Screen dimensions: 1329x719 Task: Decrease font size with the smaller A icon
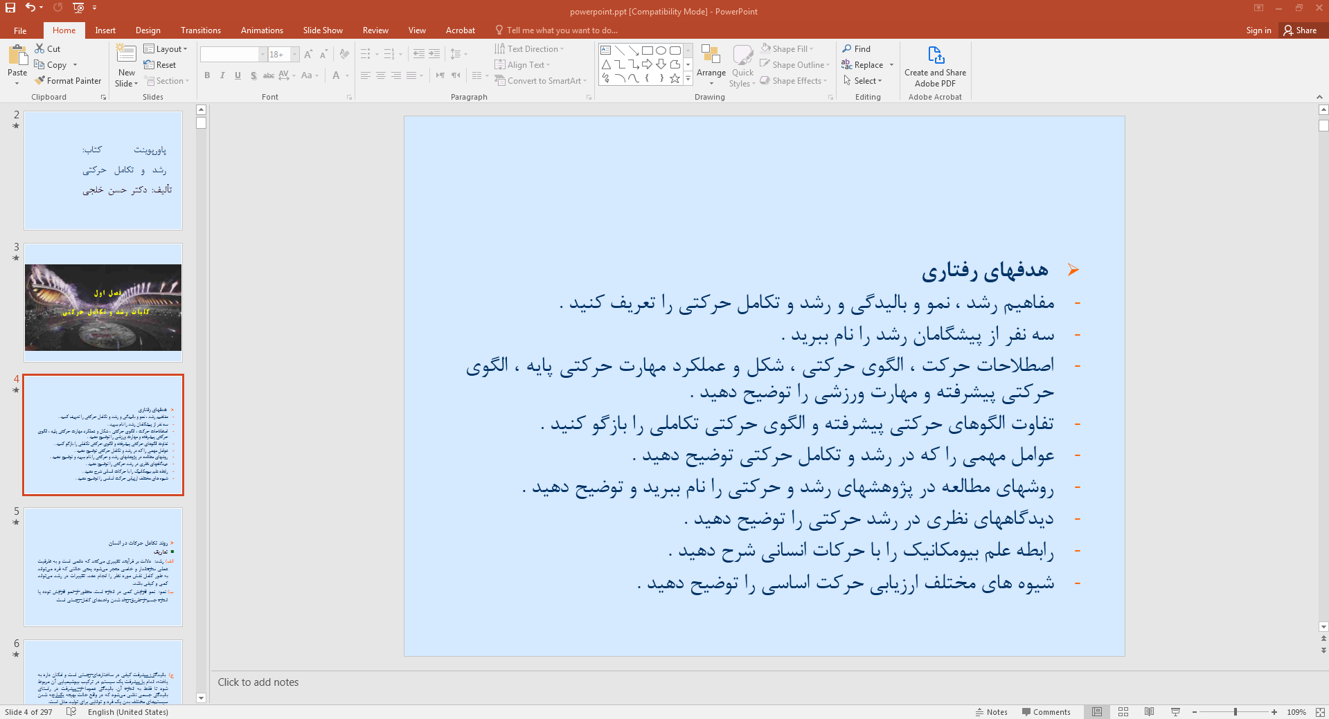(x=323, y=54)
